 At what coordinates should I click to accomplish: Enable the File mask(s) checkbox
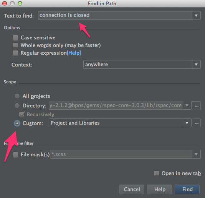(16, 154)
